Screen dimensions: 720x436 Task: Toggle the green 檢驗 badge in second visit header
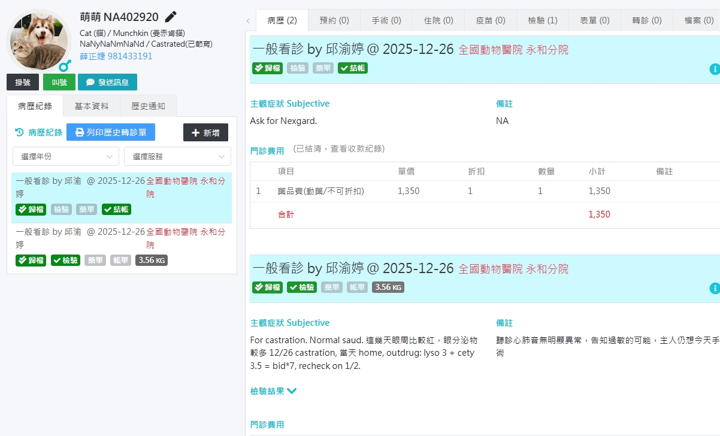coord(302,287)
